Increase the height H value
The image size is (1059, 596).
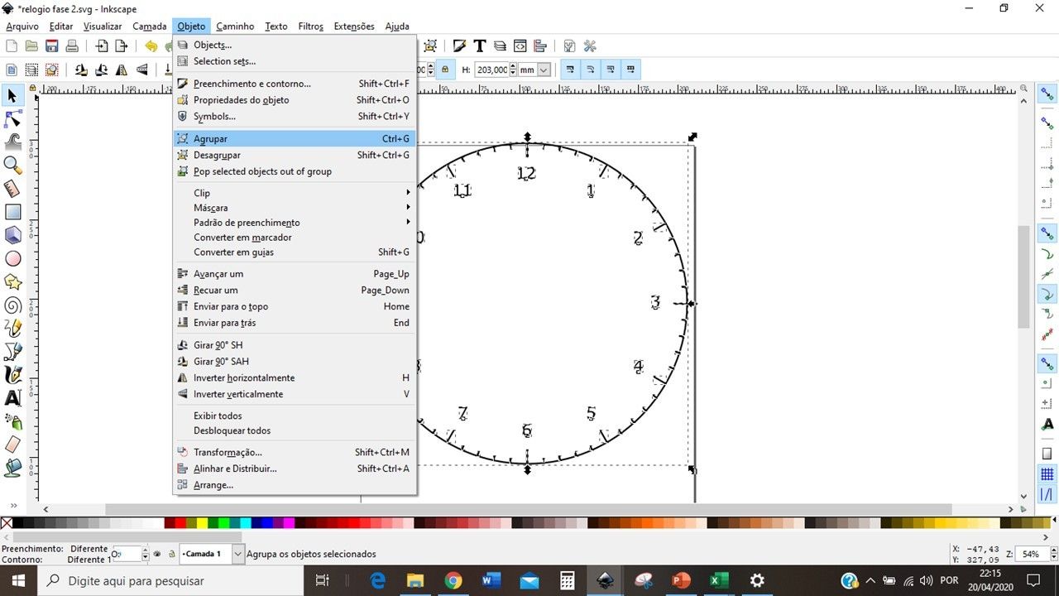(x=514, y=67)
